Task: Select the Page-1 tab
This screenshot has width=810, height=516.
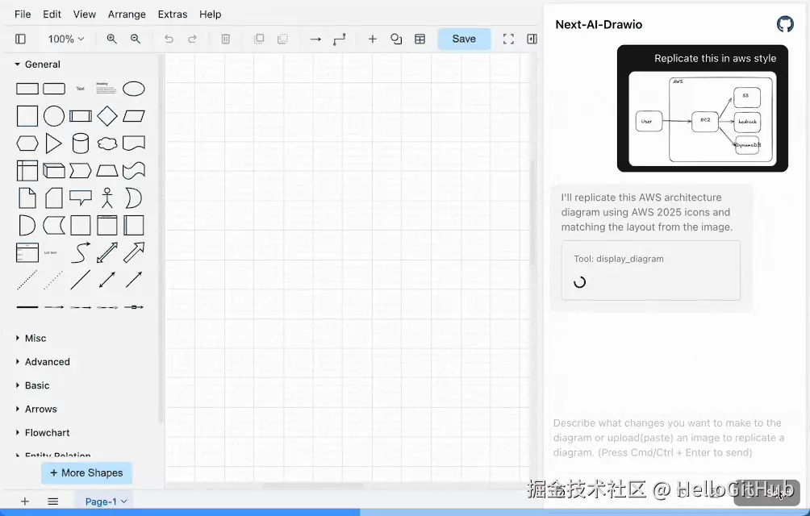Action: tap(106, 501)
